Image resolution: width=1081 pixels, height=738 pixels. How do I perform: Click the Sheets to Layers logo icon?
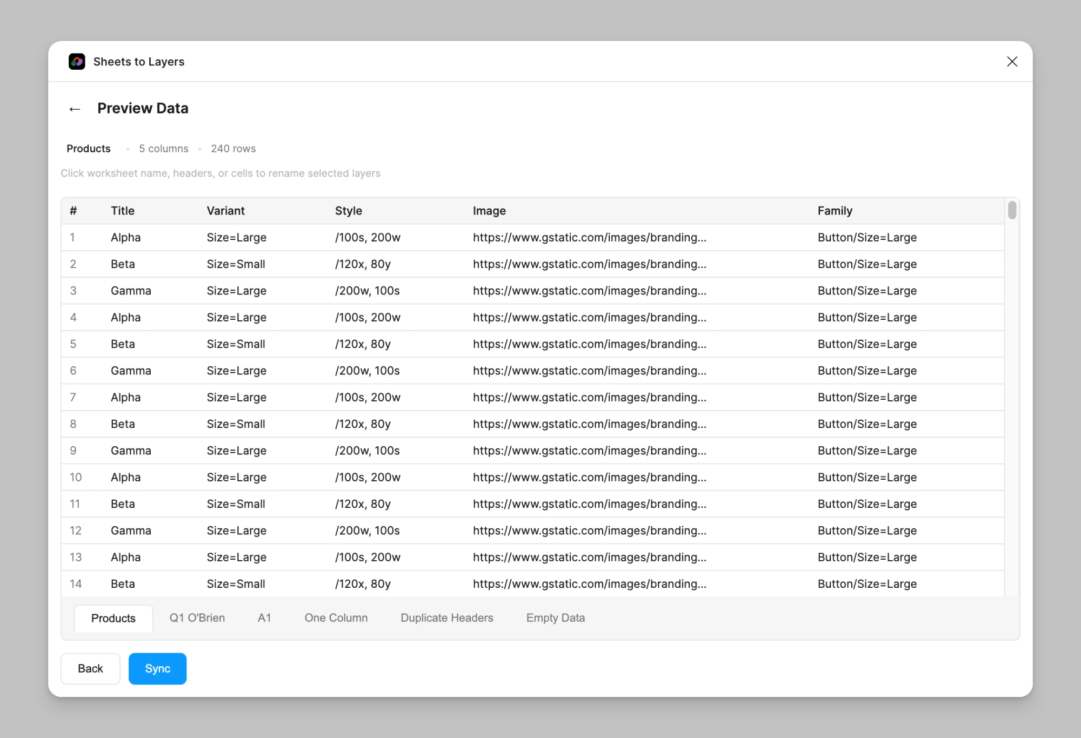(77, 62)
